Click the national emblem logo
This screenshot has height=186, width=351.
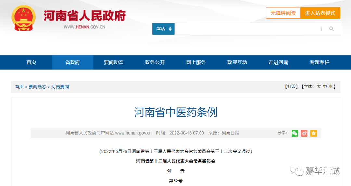pos(23,18)
